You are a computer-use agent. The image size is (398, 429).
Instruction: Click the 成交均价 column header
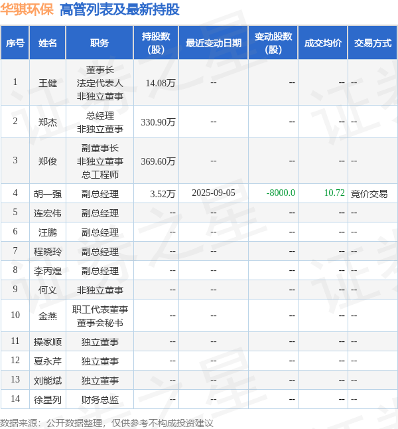[x=323, y=43]
